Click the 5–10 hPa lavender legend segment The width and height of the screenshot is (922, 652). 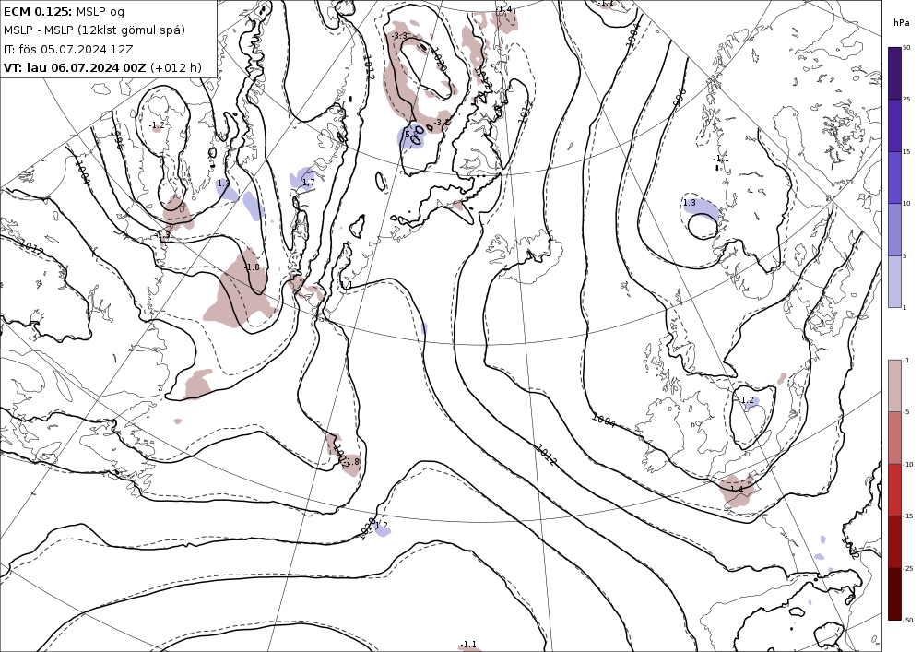(894, 230)
